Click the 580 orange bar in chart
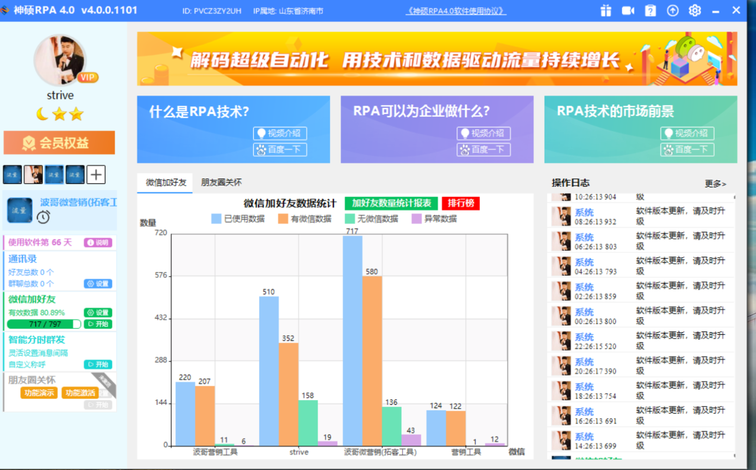The image size is (756, 470). tap(372, 361)
